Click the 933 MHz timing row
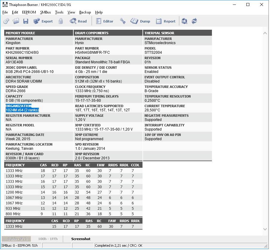 [x=73, y=209]
